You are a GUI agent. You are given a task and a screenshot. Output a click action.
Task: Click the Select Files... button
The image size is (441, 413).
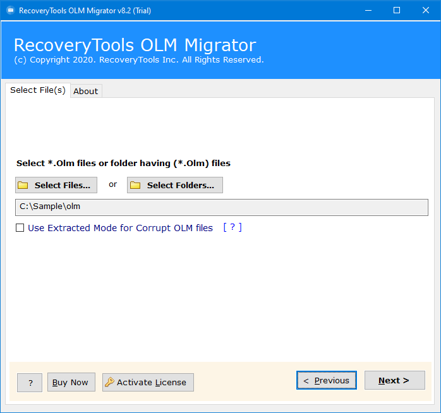point(56,185)
